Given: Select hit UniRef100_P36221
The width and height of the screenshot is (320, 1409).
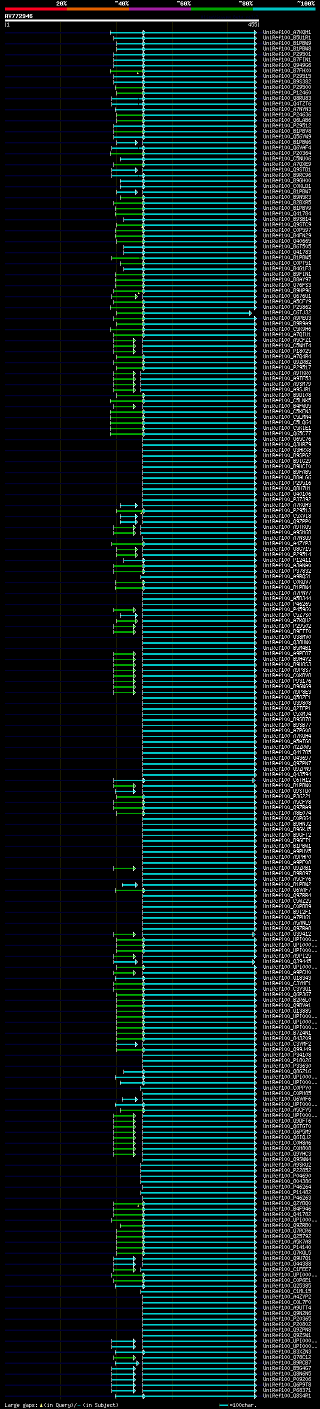Looking at the screenshot, I should [x=286, y=796].
